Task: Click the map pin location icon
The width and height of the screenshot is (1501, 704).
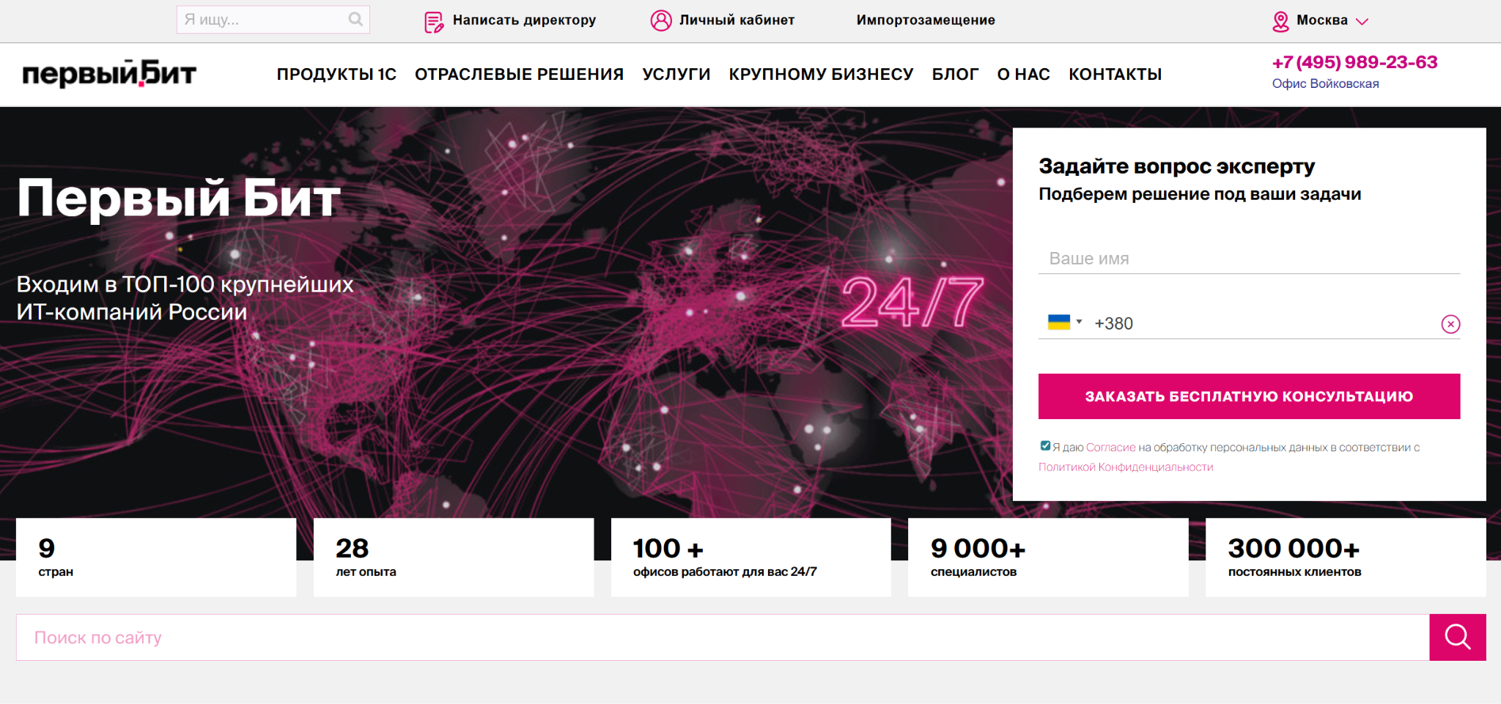Action: [1280, 22]
